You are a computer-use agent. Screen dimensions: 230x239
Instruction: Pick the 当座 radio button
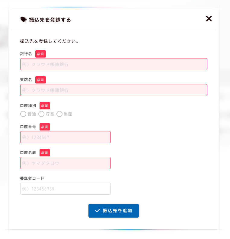59,114
